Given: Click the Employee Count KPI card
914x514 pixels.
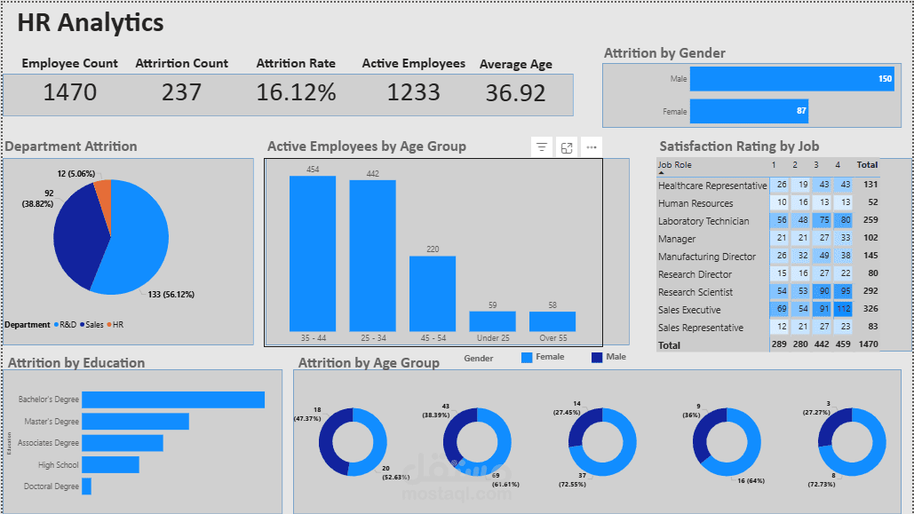Looking at the screenshot, I should (69, 92).
